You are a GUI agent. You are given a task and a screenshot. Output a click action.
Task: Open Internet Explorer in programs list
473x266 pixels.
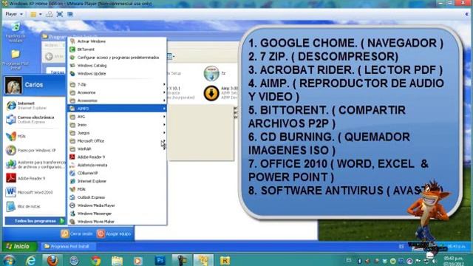point(117,181)
